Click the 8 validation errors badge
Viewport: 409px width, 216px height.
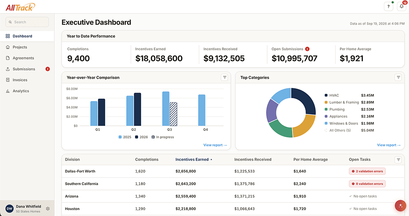coord(367,184)
